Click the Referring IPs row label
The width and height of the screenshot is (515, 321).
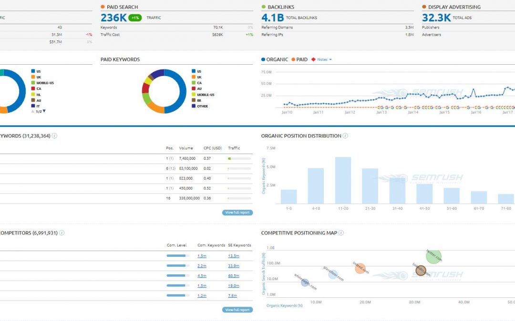tap(272, 35)
